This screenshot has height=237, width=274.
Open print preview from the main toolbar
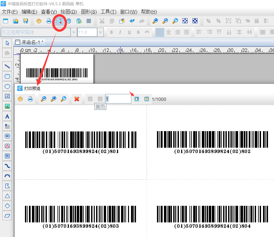[59, 21]
